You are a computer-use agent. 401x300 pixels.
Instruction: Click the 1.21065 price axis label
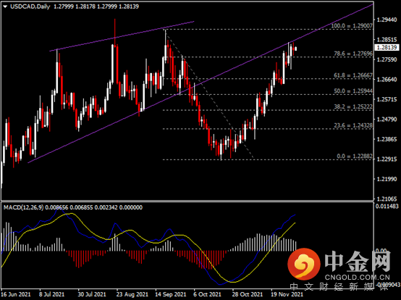pyautogui.click(x=387, y=199)
